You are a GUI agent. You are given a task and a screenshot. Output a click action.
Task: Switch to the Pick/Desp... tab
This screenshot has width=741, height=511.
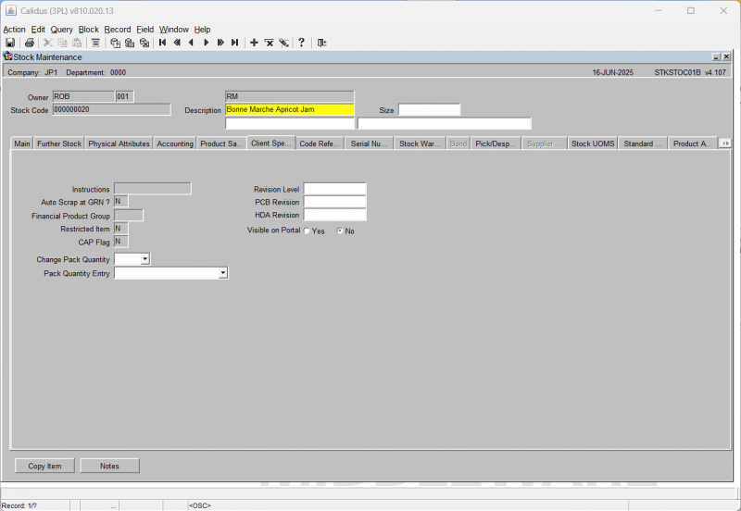[496, 143]
